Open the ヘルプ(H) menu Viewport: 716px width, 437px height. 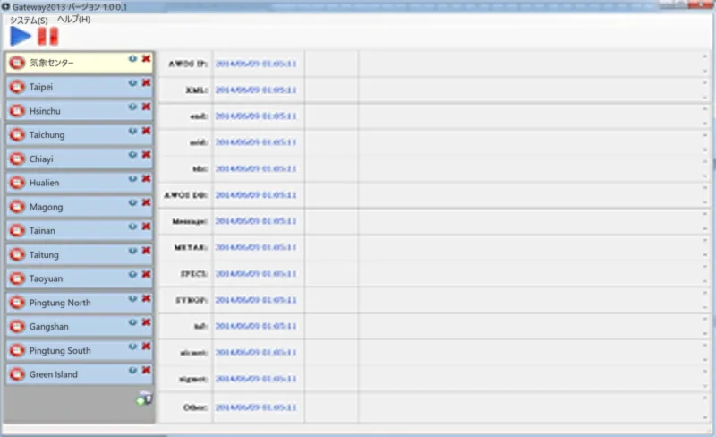[x=74, y=19]
